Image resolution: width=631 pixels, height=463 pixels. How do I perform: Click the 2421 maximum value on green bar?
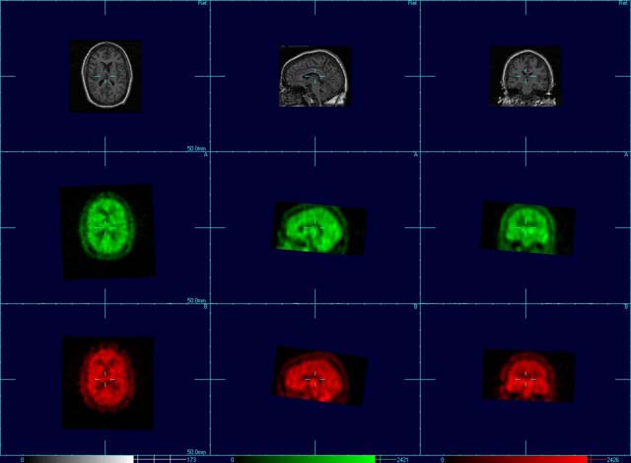tap(403, 459)
